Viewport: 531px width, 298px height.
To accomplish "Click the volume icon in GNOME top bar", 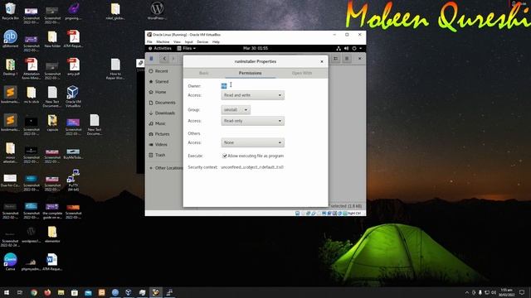I will [347, 48].
